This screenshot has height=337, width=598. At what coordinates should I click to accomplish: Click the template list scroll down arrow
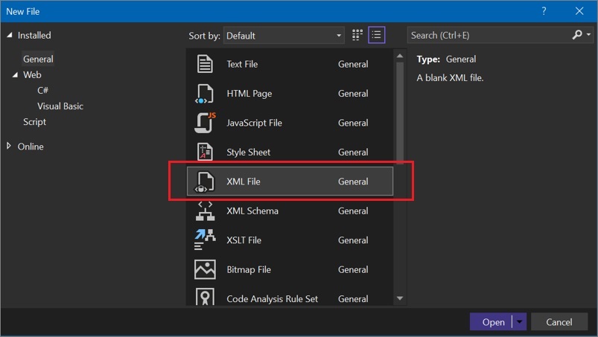tap(400, 298)
